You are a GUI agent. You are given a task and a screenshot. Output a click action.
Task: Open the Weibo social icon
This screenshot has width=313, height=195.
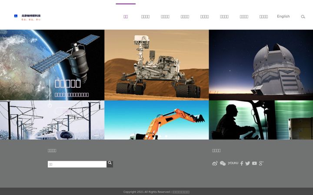point(215,163)
